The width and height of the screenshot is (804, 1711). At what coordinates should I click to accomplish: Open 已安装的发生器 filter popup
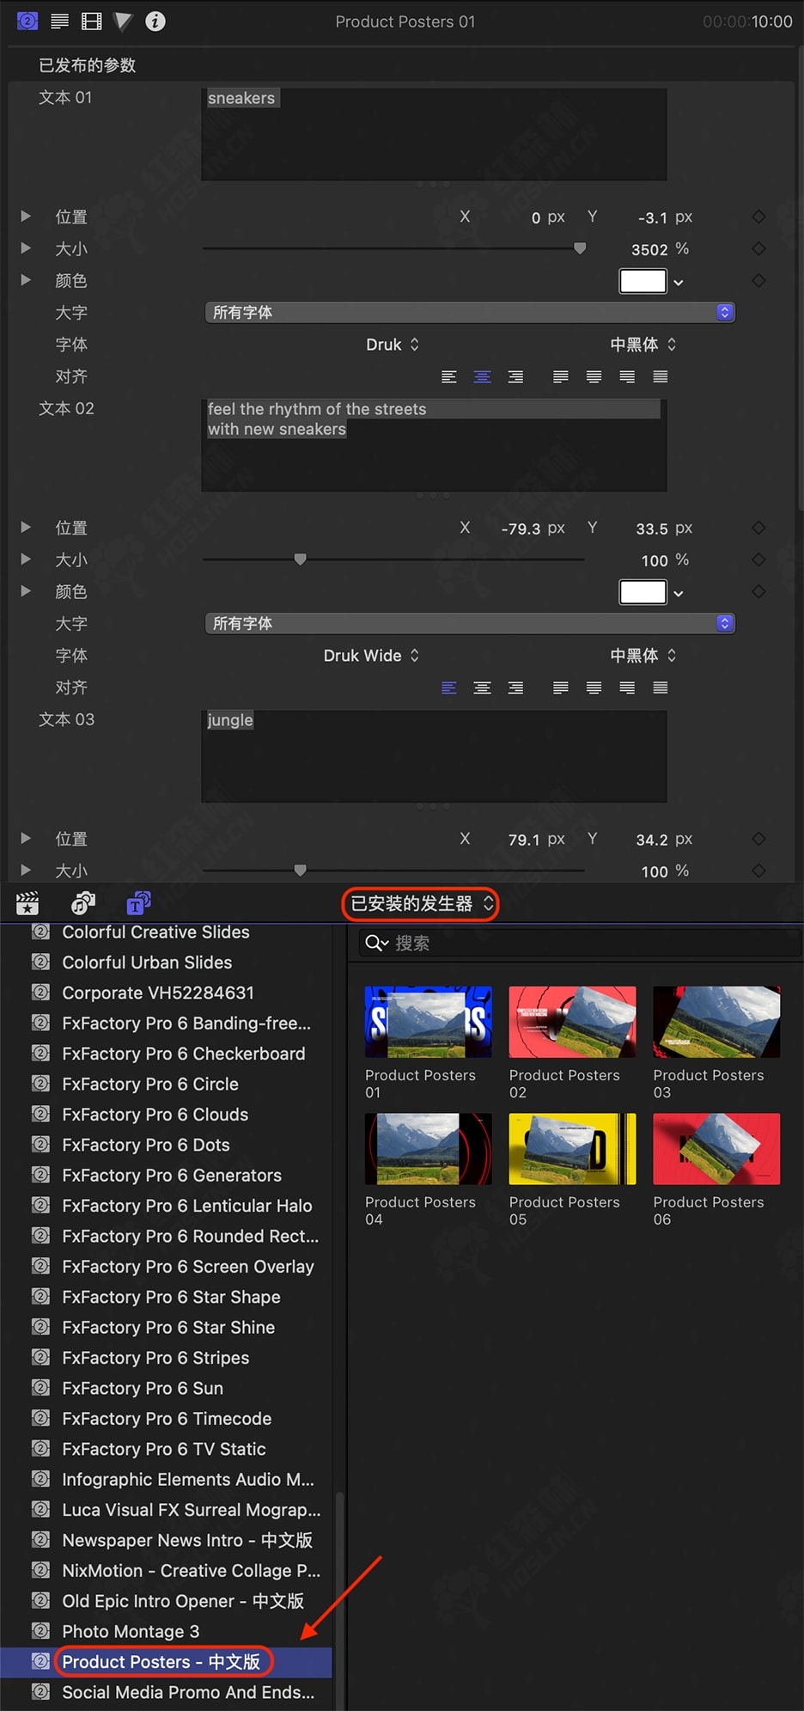click(x=420, y=903)
